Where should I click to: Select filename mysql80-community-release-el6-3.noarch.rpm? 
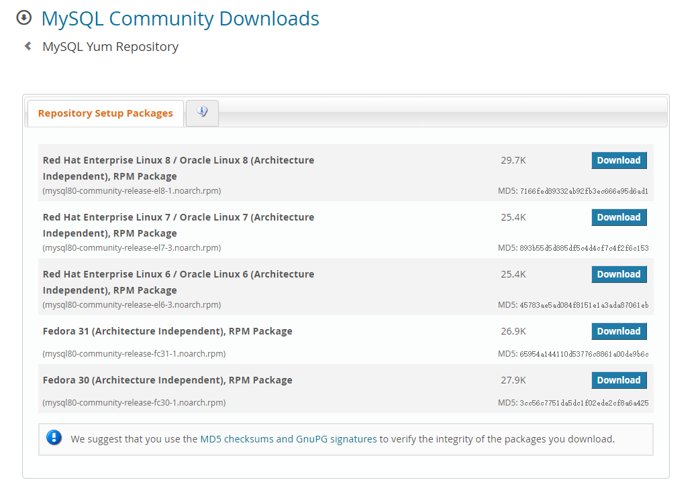coord(132,304)
